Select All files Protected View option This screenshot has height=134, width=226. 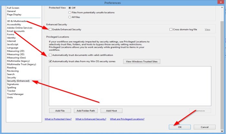click(x=70, y=17)
